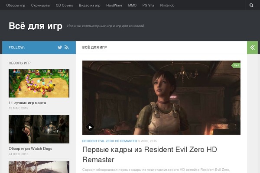Click the 9 ИЮН, 2015 date text
Image resolution: width=260 pixels, height=173 pixels.
pos(147,141)
